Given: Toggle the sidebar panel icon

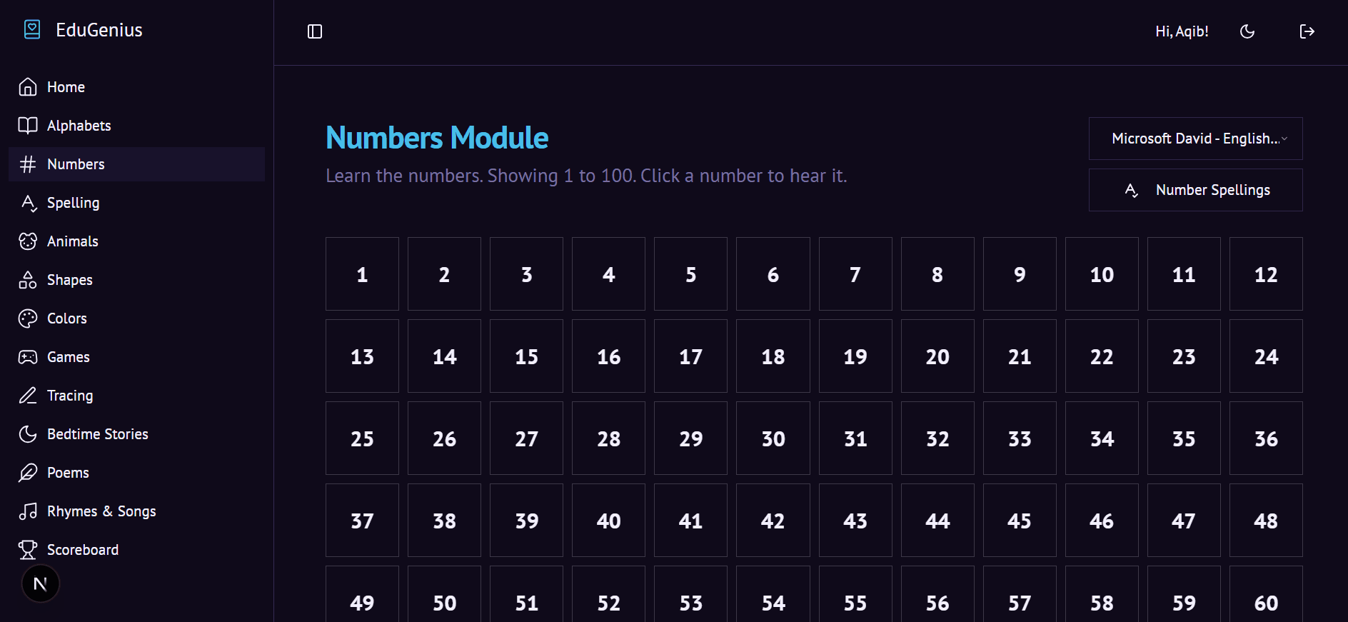Looking at the screenshot, I should (315, 31).
